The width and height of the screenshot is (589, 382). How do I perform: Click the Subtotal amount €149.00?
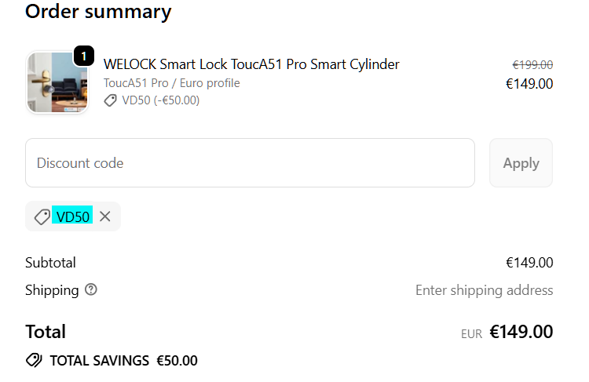(x=529, y=263)
